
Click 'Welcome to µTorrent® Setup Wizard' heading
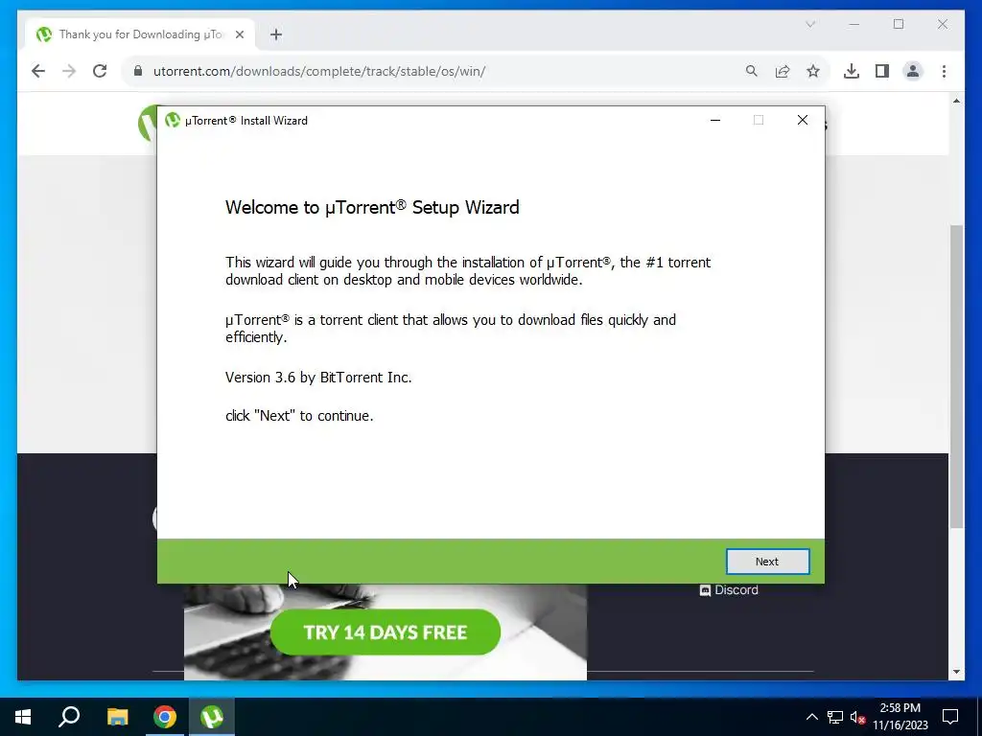[372, 208]
